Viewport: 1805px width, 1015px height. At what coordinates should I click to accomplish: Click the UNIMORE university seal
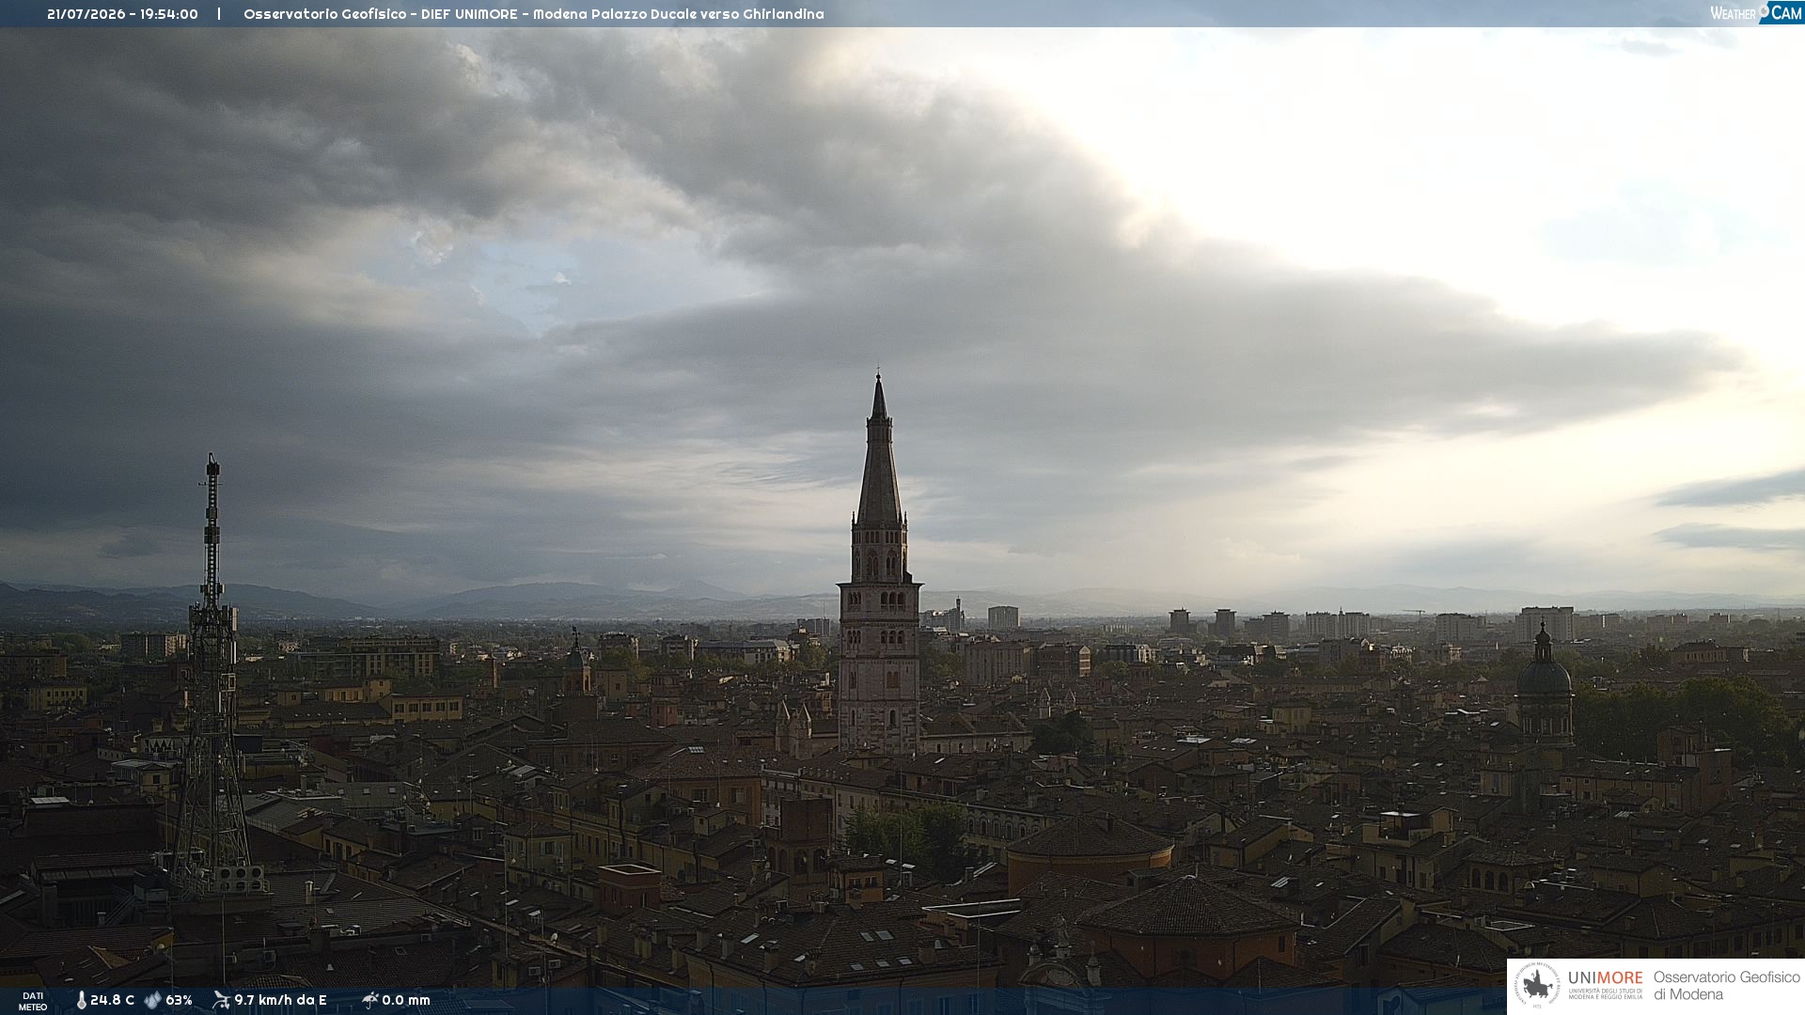[x=1537, y=986]
